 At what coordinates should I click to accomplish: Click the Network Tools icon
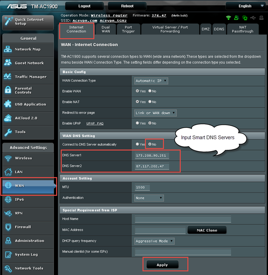[x=8, y=268]
